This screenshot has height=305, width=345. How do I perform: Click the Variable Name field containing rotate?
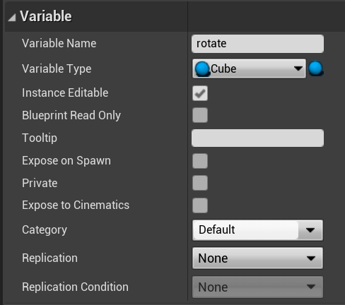click(x=257, y=44)
